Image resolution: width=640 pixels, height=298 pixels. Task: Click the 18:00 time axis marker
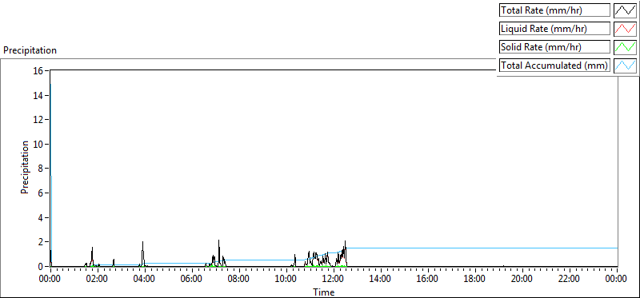point(475,280)
